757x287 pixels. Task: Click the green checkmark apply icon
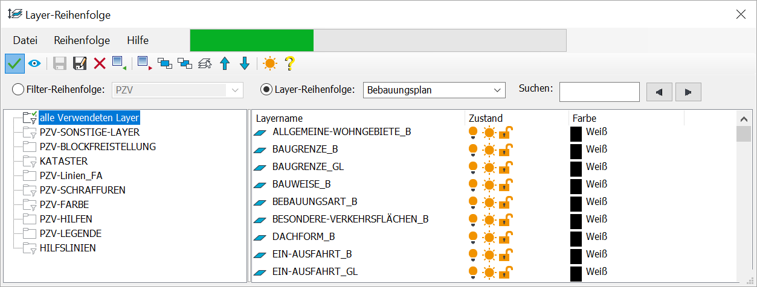(x=14, y=63)
